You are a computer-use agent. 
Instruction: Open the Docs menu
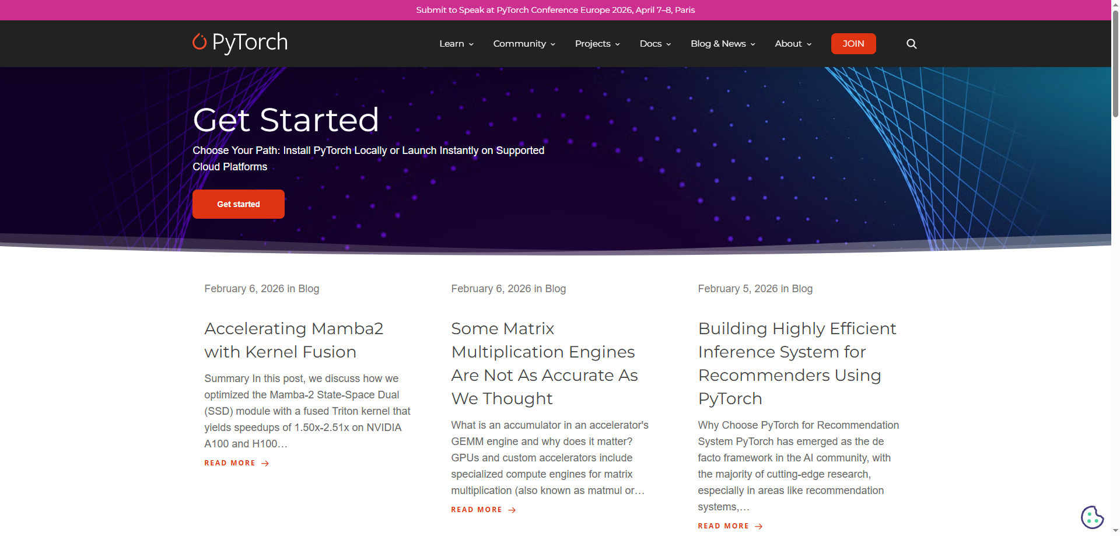click(654, 43)
